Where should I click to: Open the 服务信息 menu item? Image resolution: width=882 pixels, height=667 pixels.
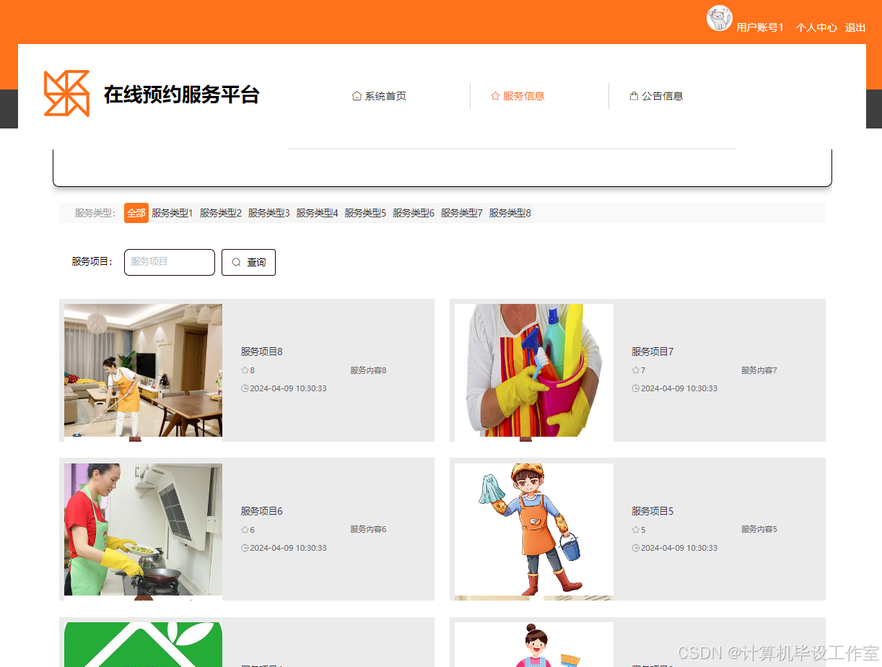(x=518, y=96)
